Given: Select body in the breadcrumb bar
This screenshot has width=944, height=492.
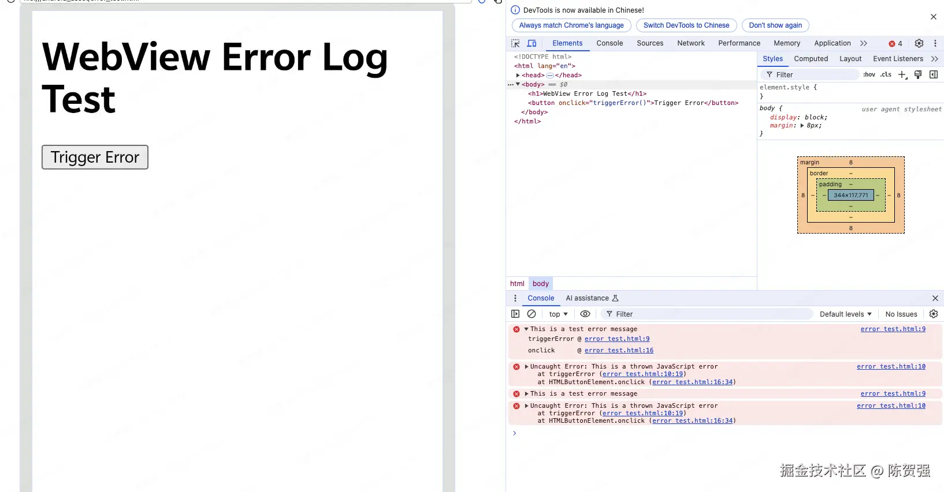Looking at the screenshot, I should (541, 284).
